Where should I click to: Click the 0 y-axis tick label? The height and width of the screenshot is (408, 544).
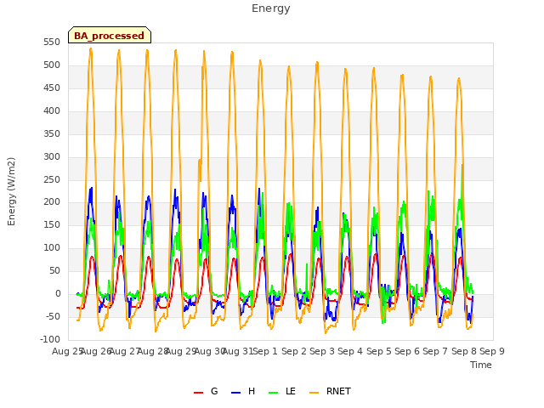pyautogui.click(x=58, y=293)
